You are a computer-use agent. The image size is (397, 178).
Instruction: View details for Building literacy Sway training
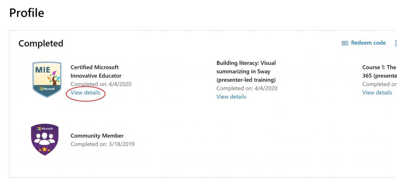(x=231, y=97)
